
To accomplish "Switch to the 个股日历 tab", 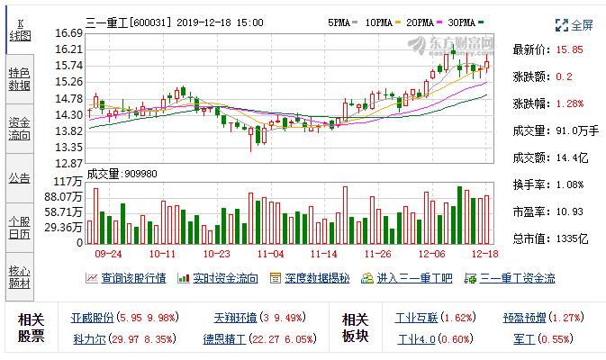I will [20, 228].
